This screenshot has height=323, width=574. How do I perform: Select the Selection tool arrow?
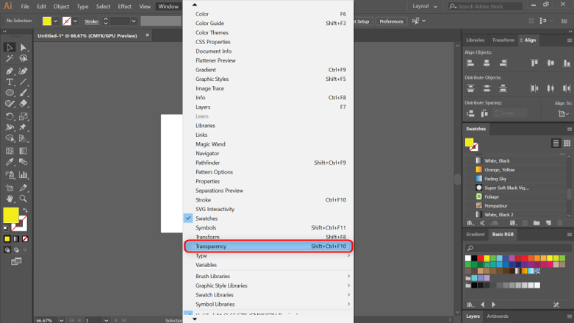[10, 47]
